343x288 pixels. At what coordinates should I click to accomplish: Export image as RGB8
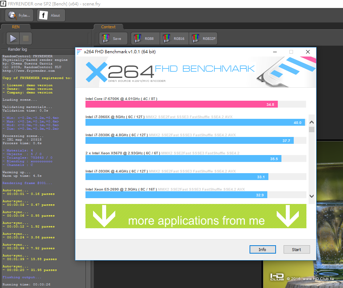[145, 38]
